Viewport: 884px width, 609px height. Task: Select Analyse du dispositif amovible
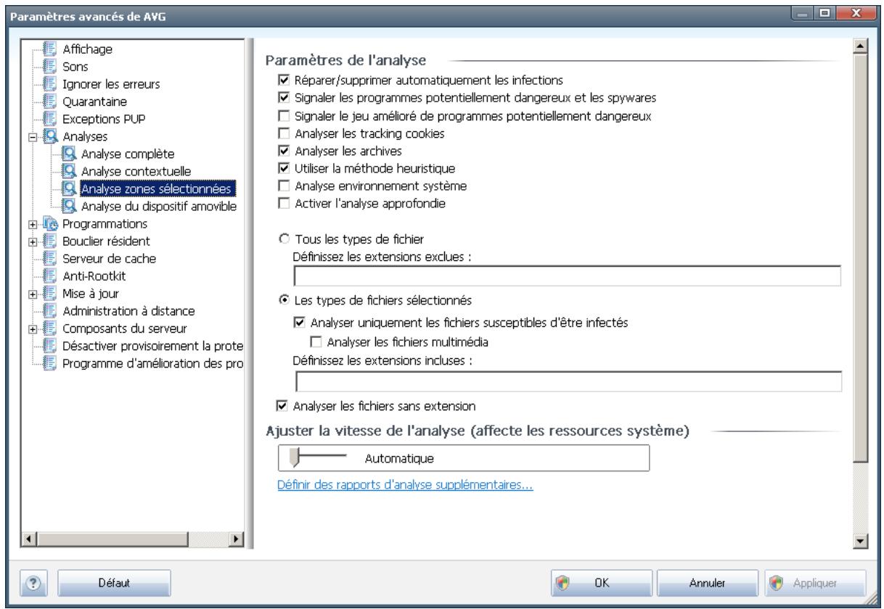tap(159, 207)
